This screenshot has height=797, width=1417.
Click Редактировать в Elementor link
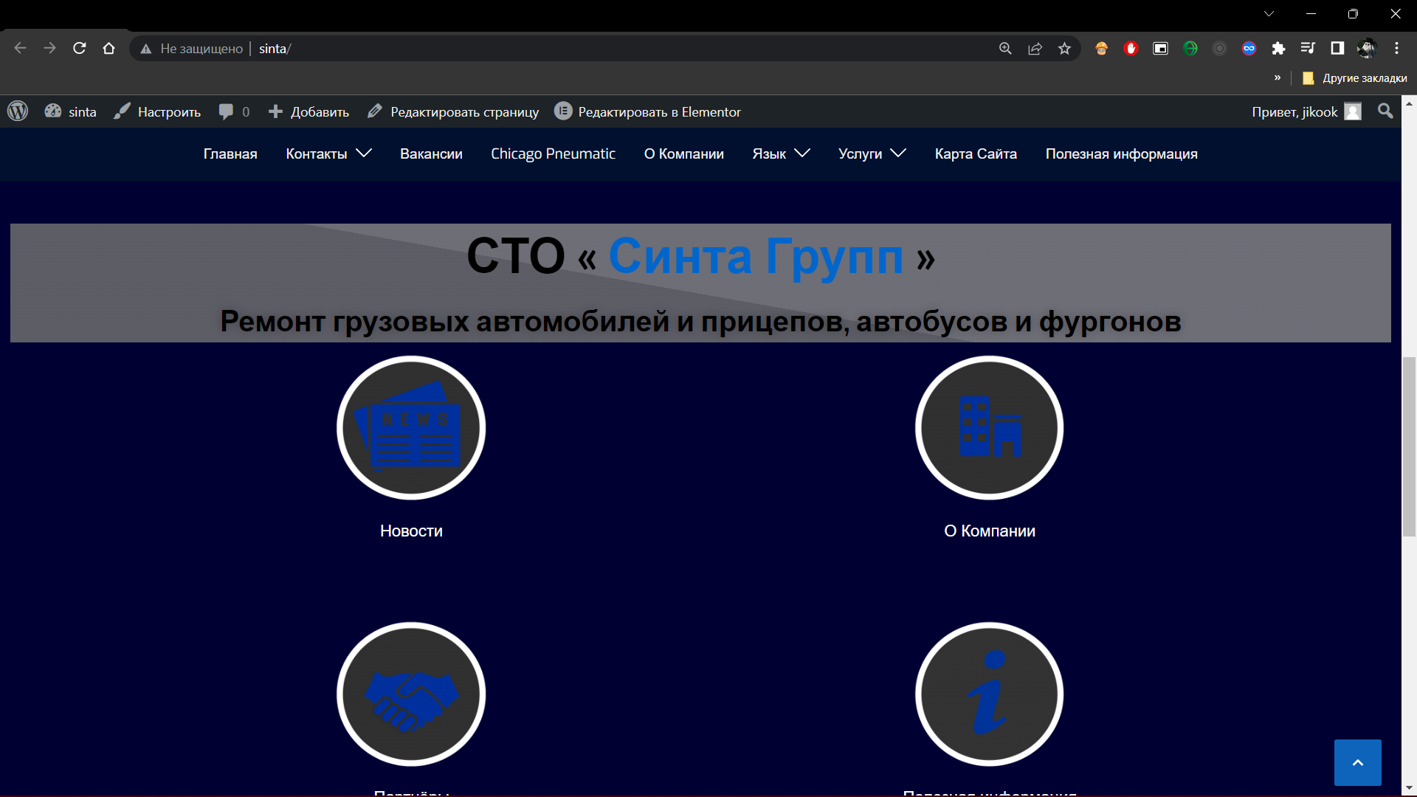pyautogui.click(x=647, y=111)
